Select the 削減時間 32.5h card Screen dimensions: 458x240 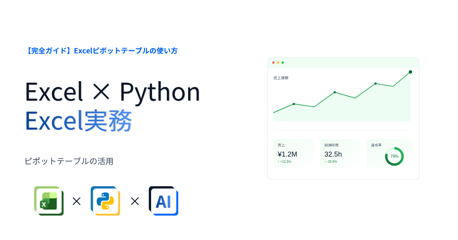pos(340,154)
